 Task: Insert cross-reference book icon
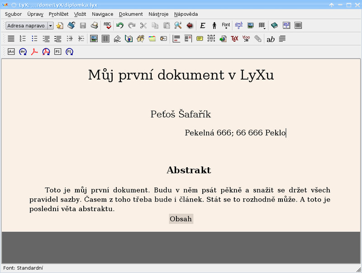point(129,38)
